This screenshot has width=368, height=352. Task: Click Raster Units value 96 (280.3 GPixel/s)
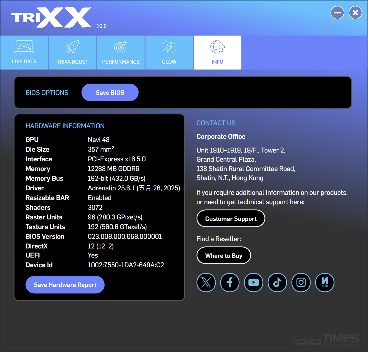[115, 217]
